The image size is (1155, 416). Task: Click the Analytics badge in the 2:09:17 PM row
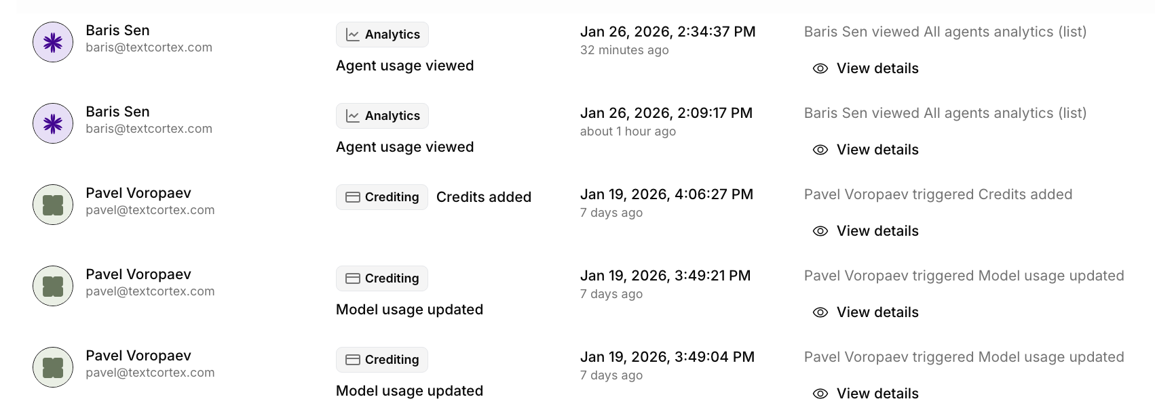[x=382, y=116]
